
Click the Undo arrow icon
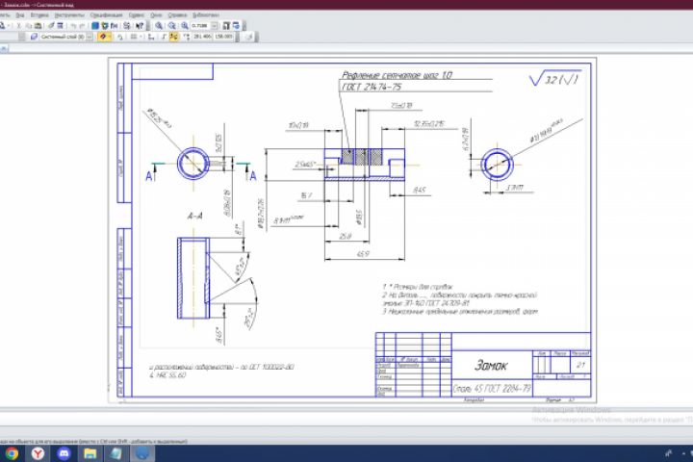(73, 26)
